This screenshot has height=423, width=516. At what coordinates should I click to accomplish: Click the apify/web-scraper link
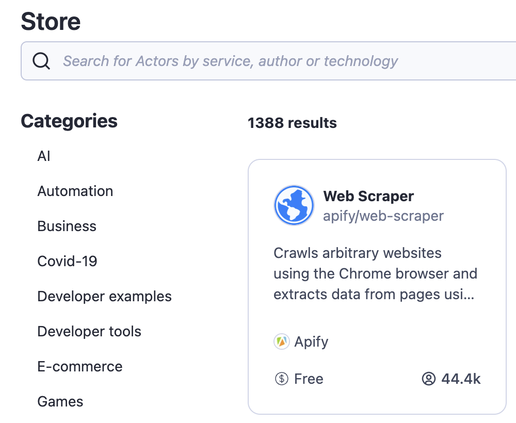pyautogui.click(x=383, y=216)
